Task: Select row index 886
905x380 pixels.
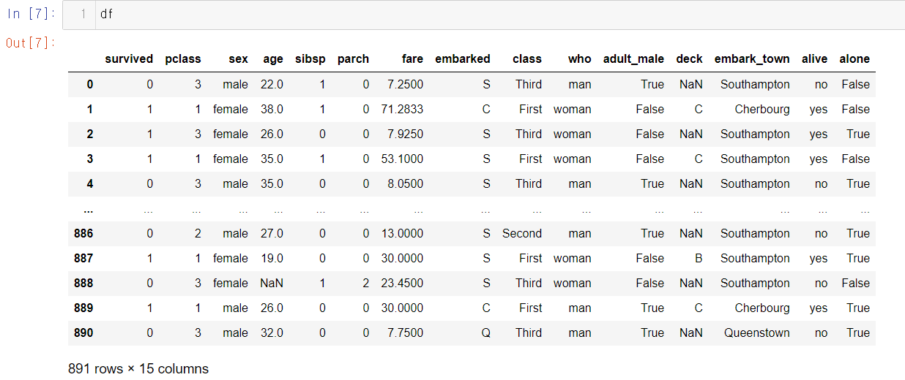Action: coord(83,233)
